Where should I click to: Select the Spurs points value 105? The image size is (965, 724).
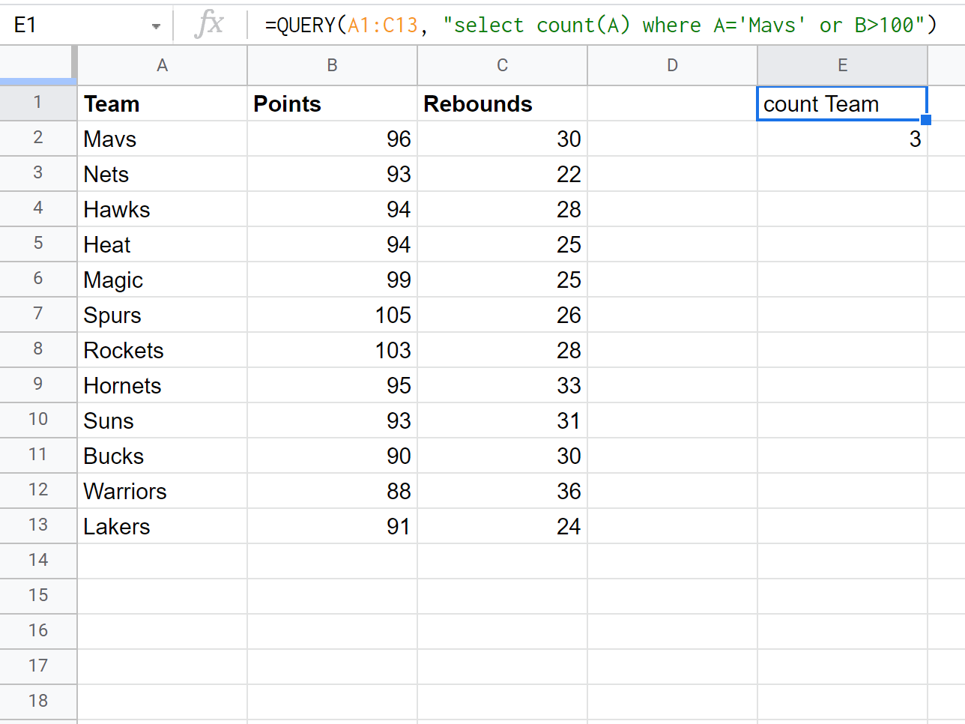(332, 315)
